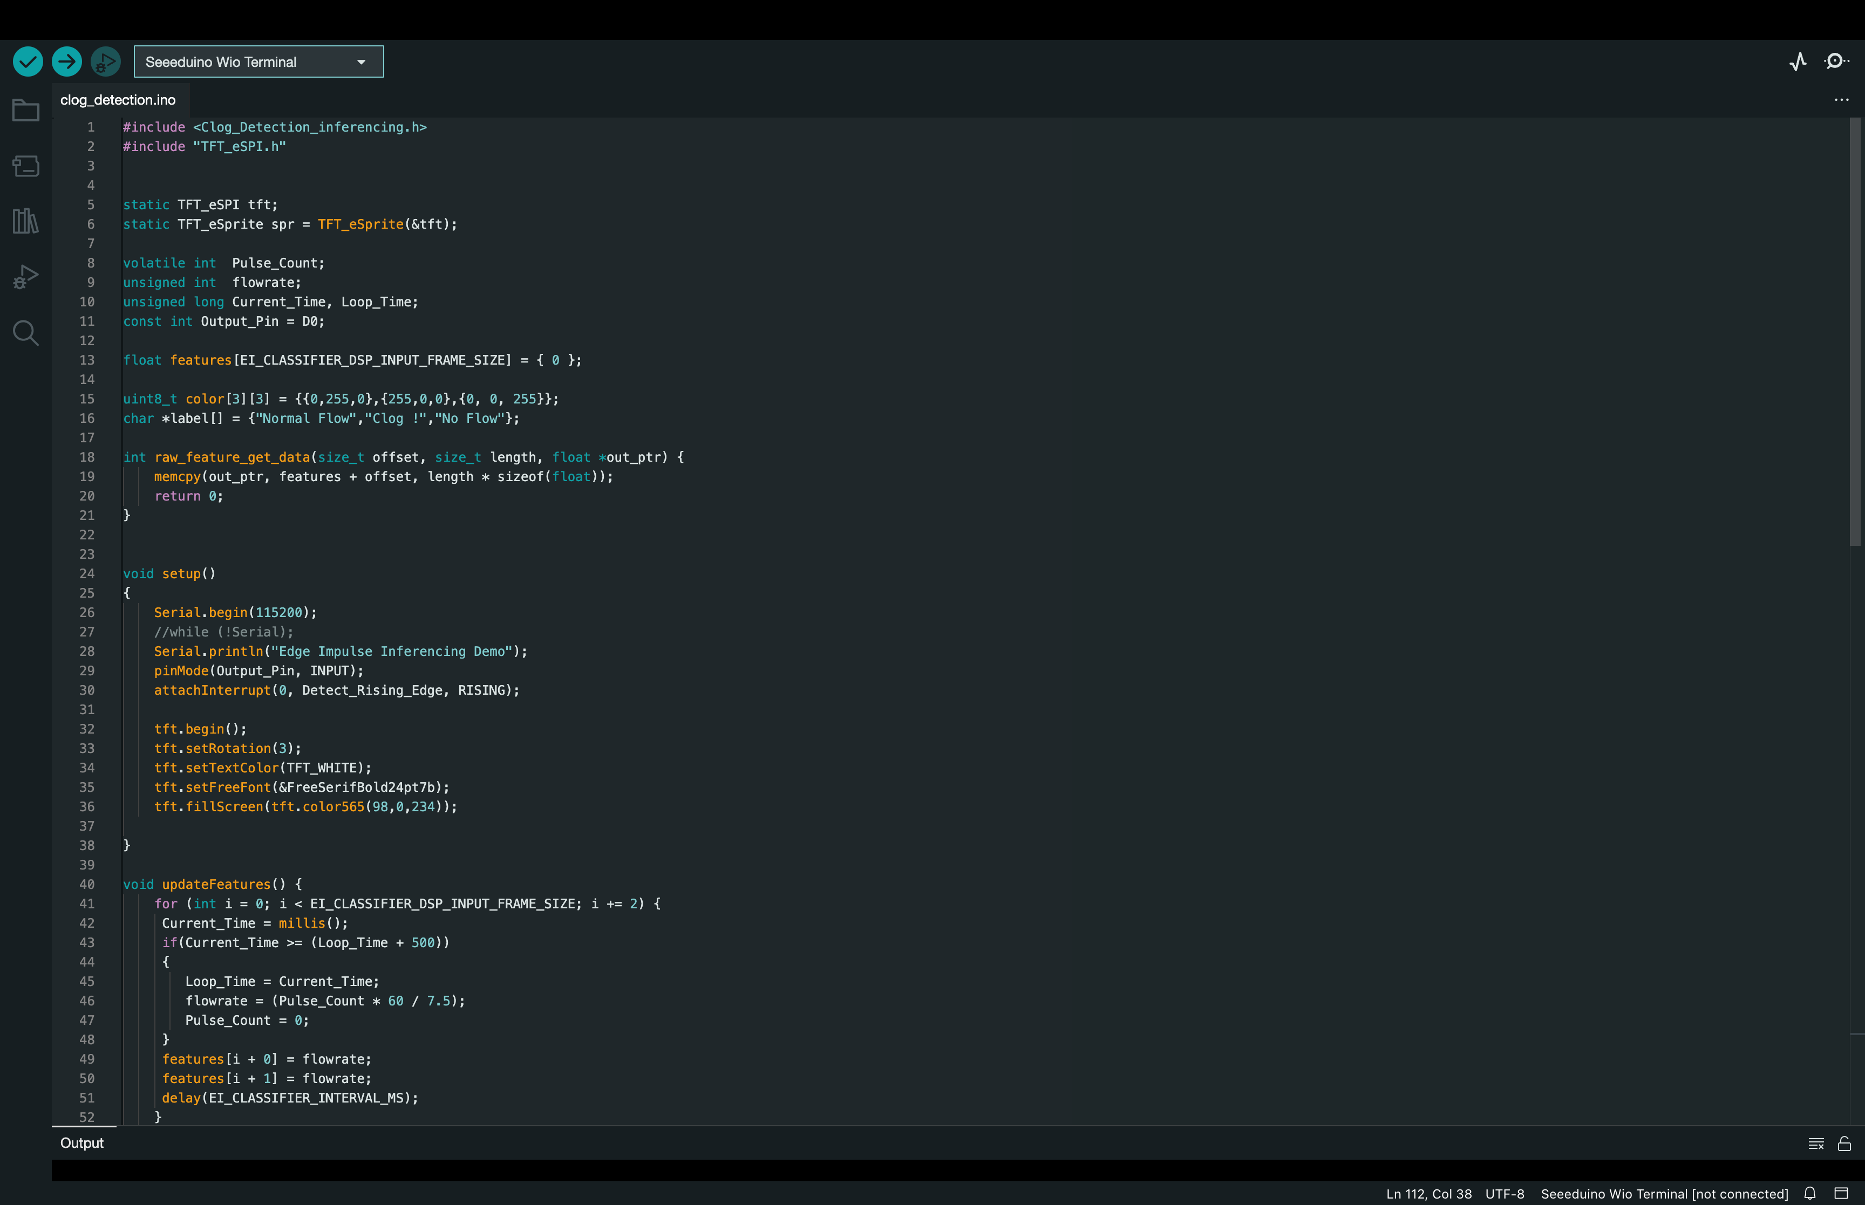This screenshot has height=1205, width=1865.
Task: Open the editor tab more-actions ellipsis
Action: (x=1841, y=100)
